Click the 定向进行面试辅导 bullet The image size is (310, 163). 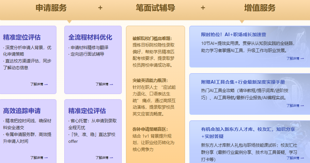tap(86, 54)
